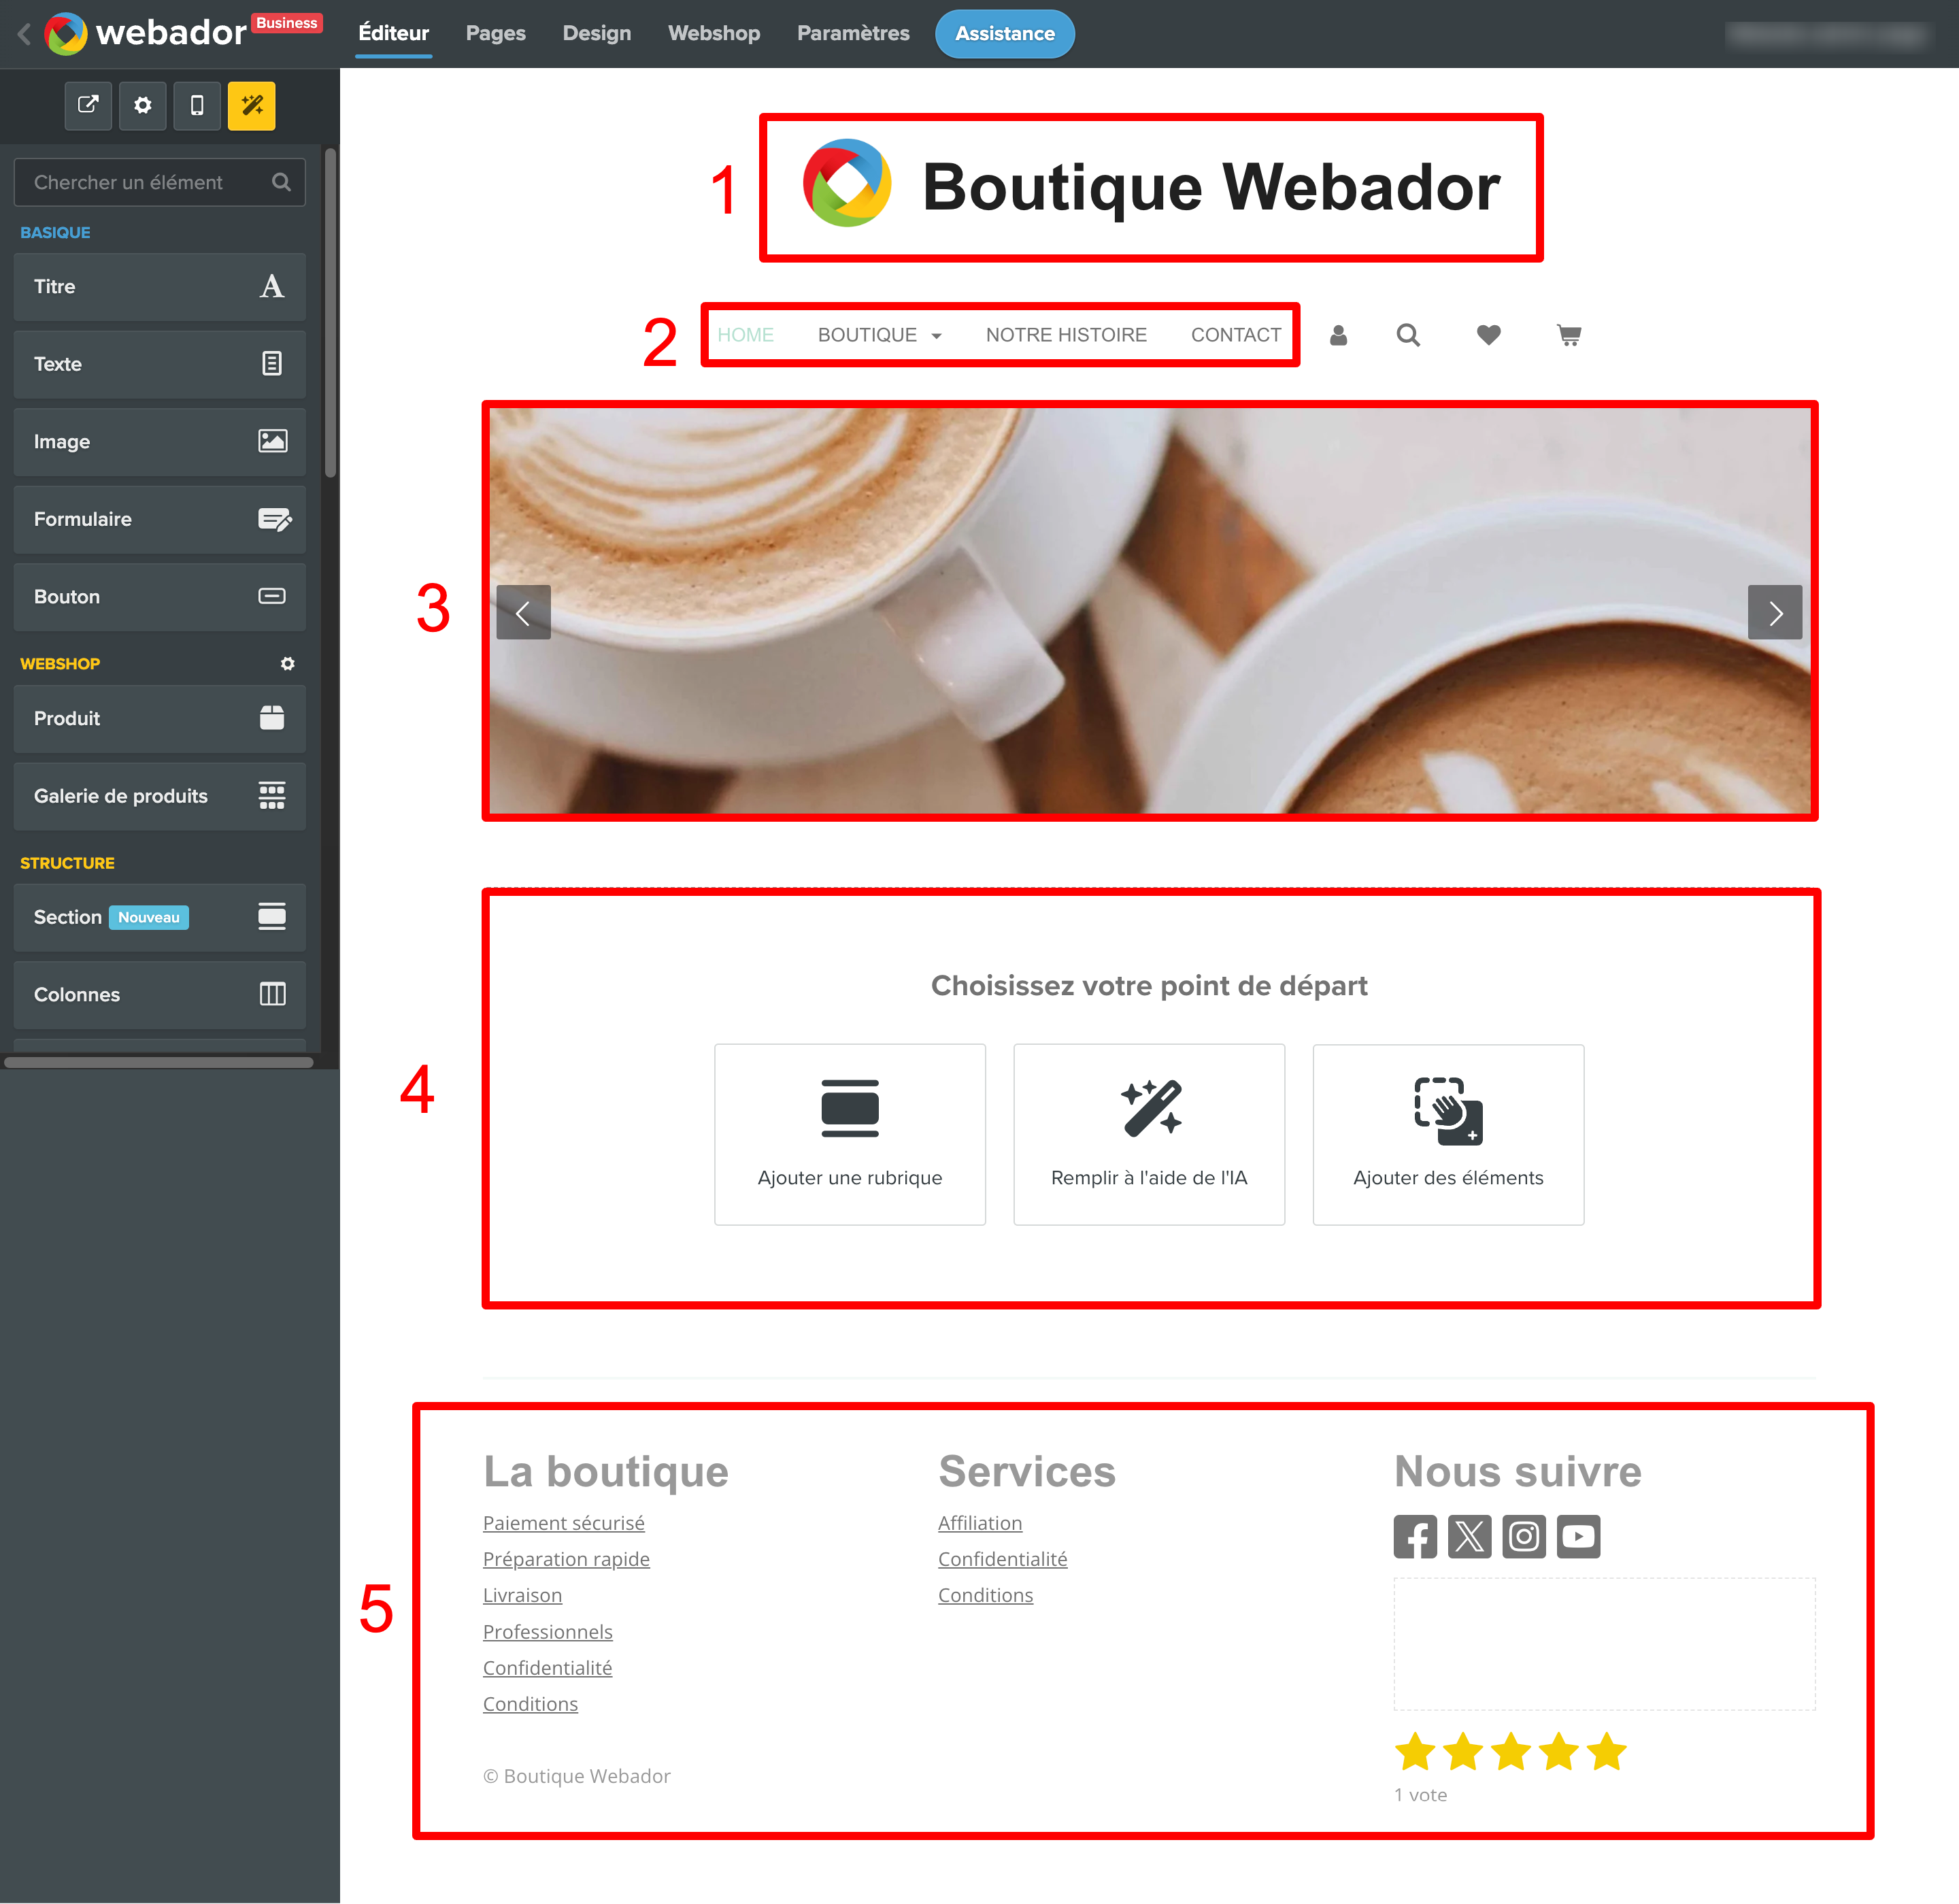Open the Paramètres tab

pyautogui.click(x=853, y=33)
